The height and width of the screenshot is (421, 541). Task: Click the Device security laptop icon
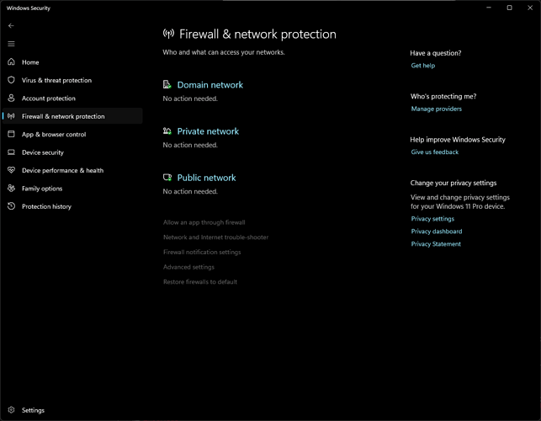[x=11, y=152]
